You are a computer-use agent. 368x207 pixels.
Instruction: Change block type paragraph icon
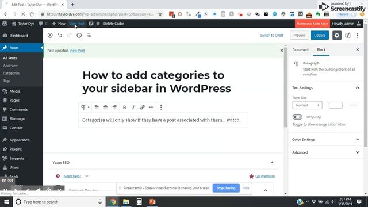tap(85, 108)
